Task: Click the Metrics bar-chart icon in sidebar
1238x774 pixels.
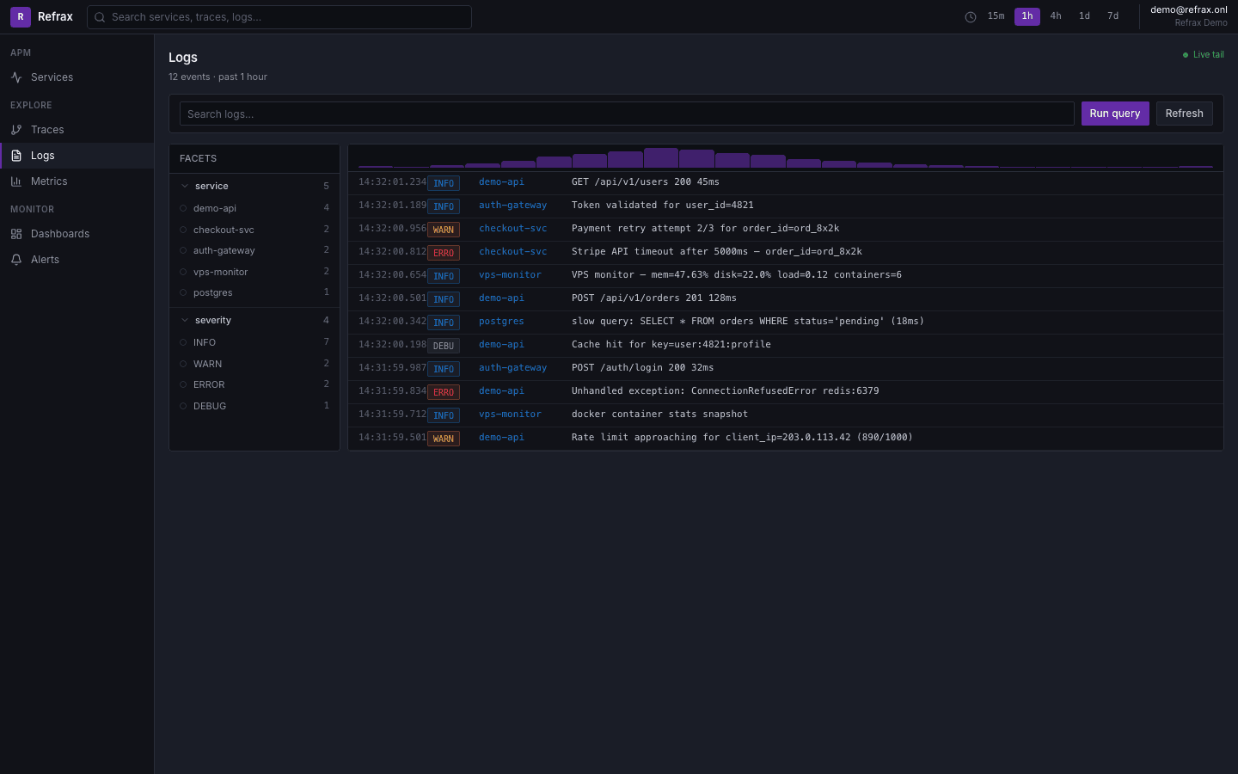Action: 16,181
